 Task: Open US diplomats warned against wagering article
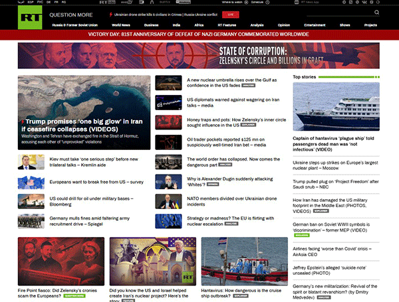[233, 103]
